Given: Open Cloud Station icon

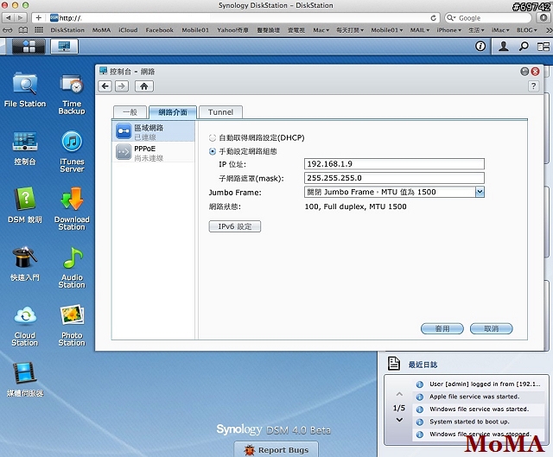Looking at the screenshot, I should point(25,325).
